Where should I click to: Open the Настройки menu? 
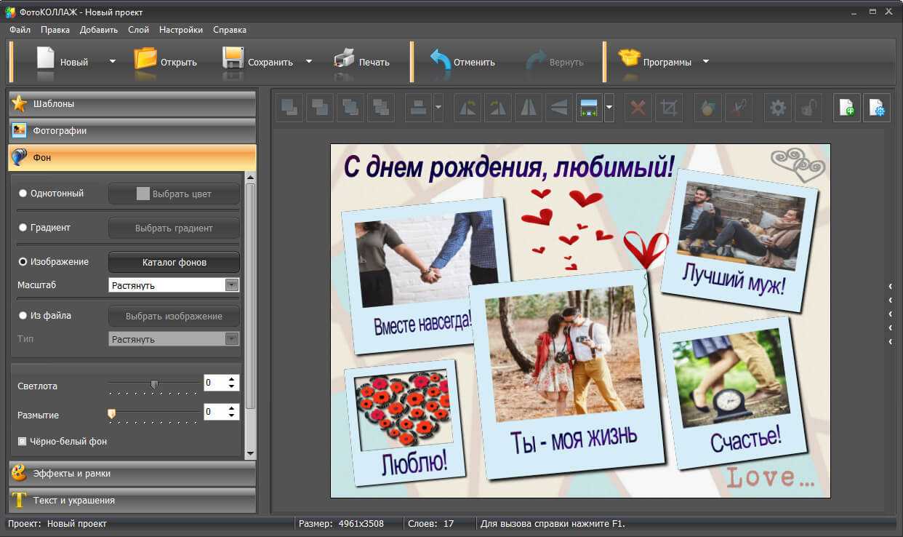[x=181, y=30]
